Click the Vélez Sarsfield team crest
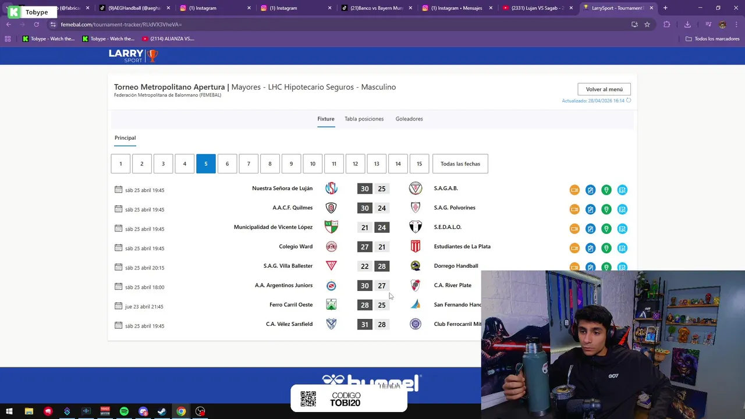This screenshot has height=419, width=745. tap(331, 324)
